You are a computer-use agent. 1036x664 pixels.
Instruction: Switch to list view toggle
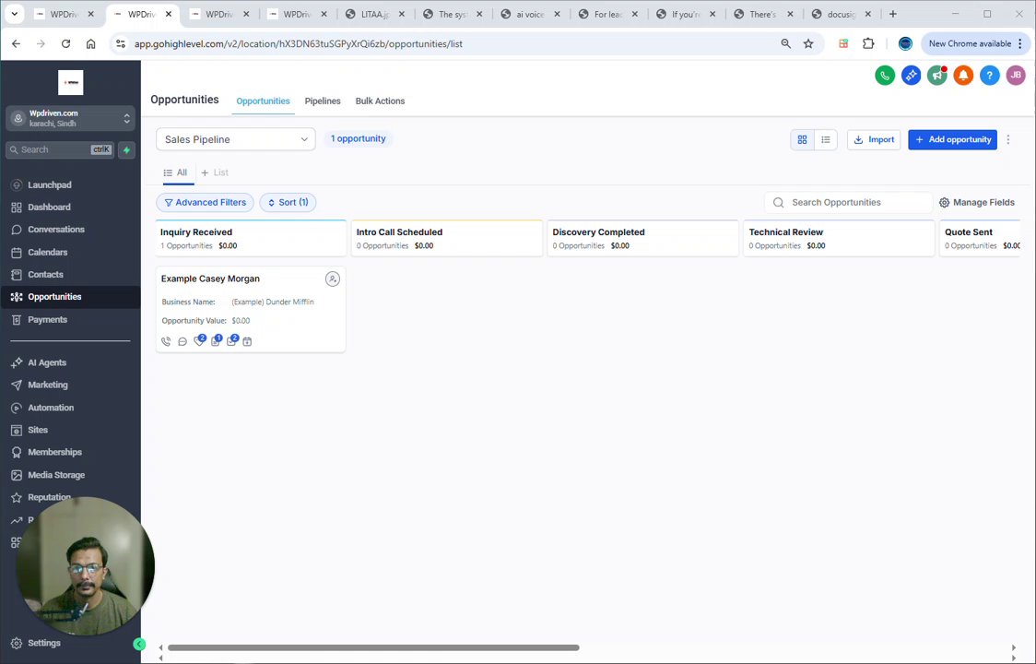pyautogui.click(x=825, y=139)
